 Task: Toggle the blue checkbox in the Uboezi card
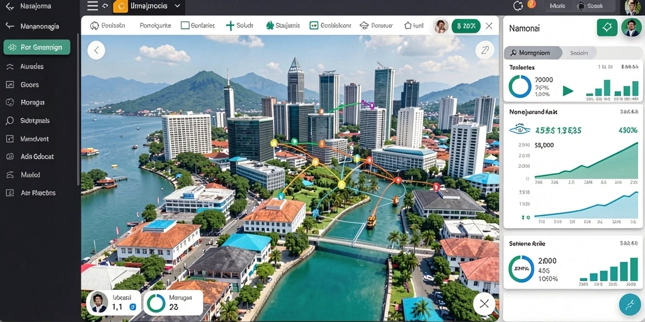tap(132, 307)
